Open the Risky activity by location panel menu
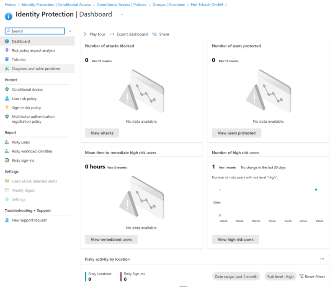The image size is (335, 287). [322, 259]
